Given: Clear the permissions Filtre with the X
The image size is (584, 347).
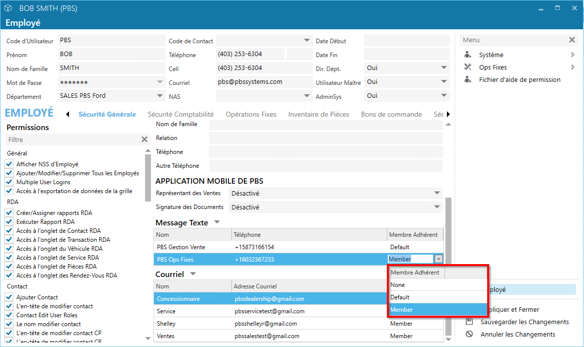Looking at the screenshot, I should pyautogui.click(x=145, y=139).
